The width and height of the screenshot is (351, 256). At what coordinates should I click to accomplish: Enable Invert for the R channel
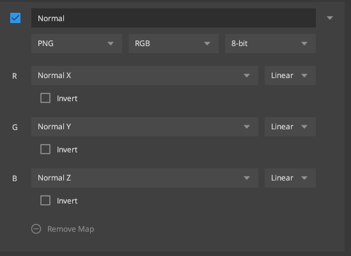45,98
